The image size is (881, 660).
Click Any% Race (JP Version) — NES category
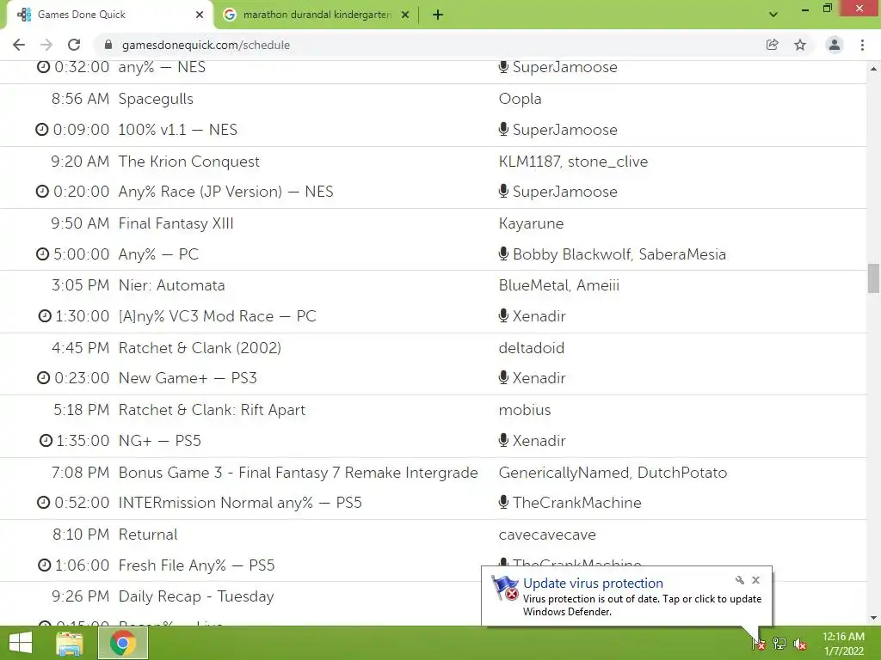226,192
